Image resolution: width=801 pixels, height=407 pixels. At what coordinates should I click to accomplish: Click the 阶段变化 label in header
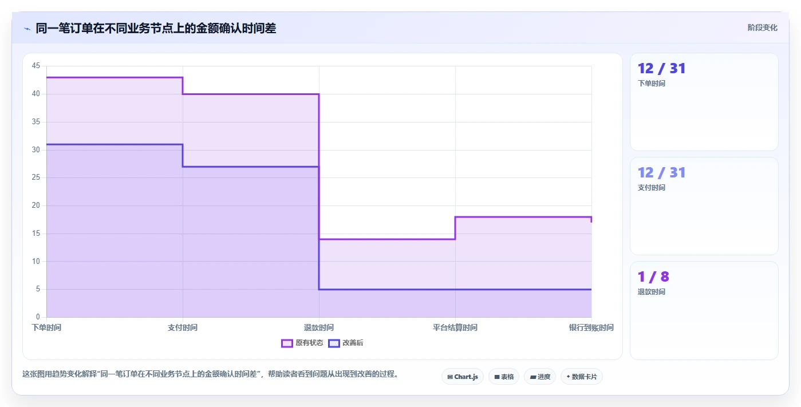pos(762,27)
